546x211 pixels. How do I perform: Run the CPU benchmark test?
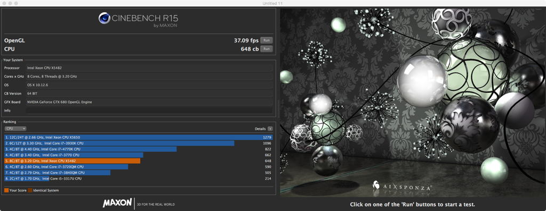pos(267,49)
